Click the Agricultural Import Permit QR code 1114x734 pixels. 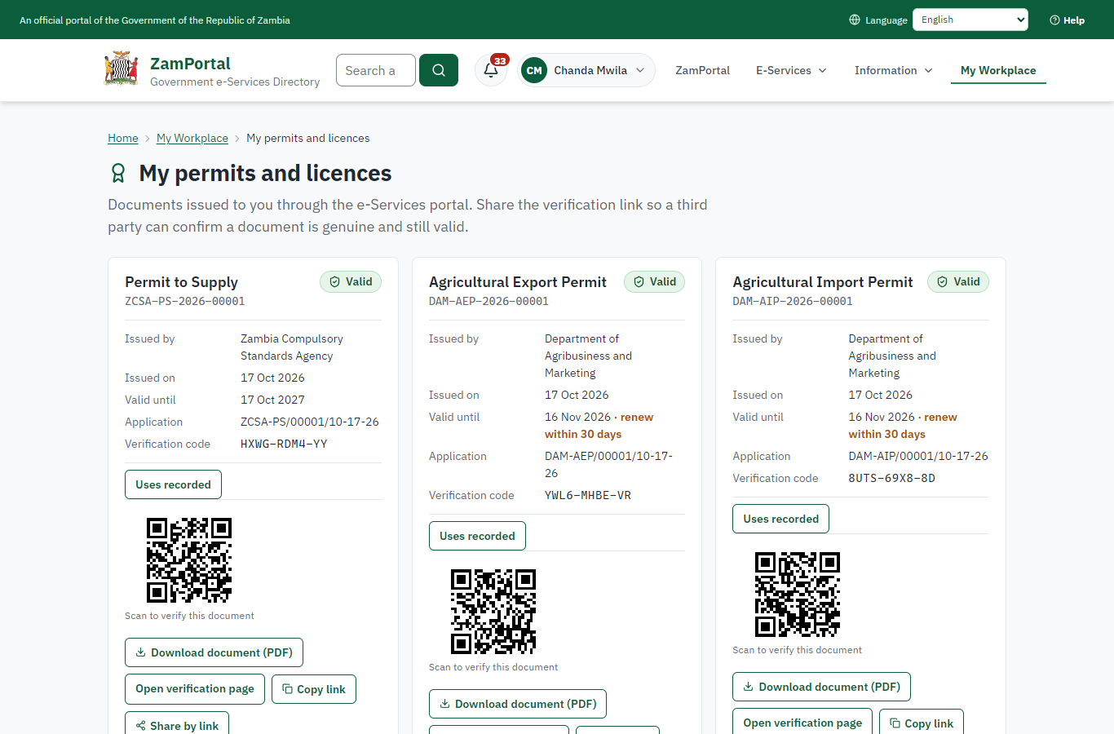(798, 595)
